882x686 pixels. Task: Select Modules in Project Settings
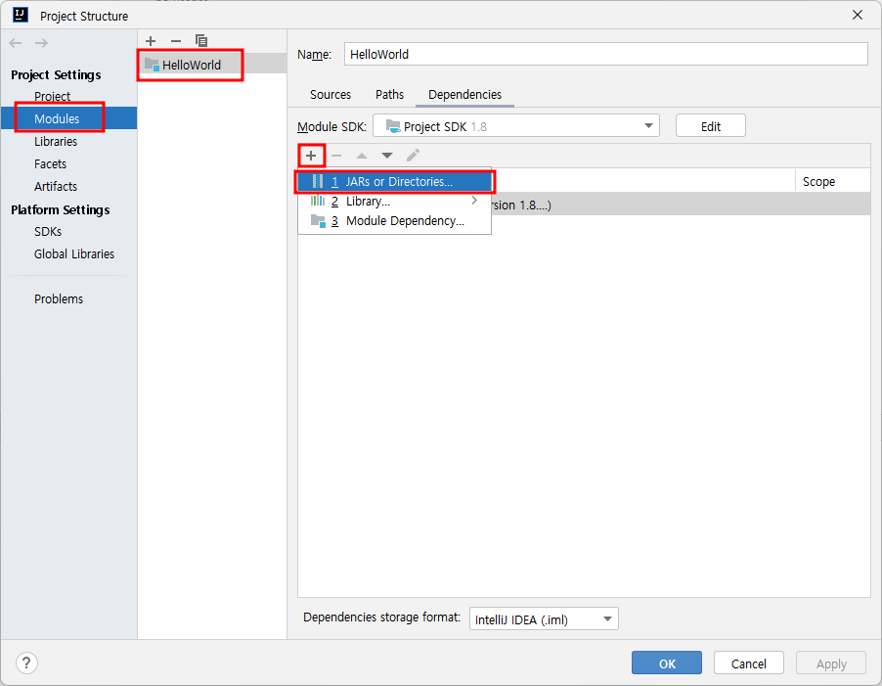pos(68,118)
